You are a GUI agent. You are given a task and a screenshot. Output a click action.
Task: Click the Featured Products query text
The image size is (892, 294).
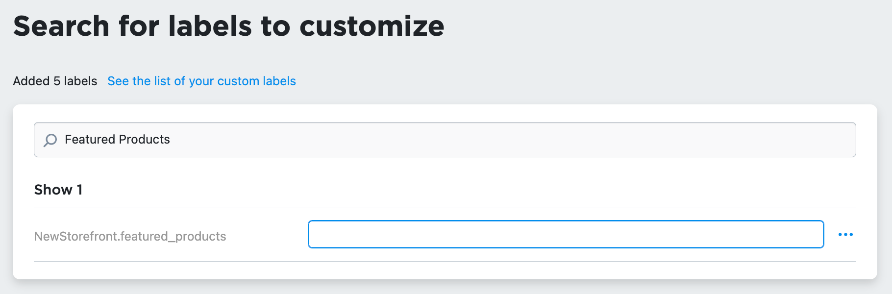(x=117, y=139)
